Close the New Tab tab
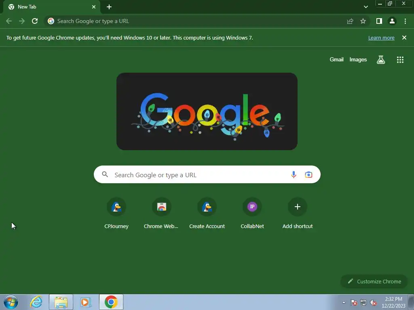 click(94, 7)
